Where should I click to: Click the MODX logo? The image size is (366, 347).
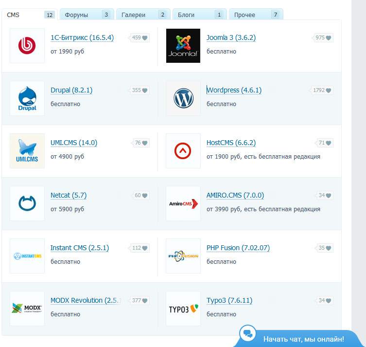27,309
